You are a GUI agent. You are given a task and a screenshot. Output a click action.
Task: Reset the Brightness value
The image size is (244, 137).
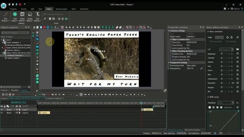point(238,54)
